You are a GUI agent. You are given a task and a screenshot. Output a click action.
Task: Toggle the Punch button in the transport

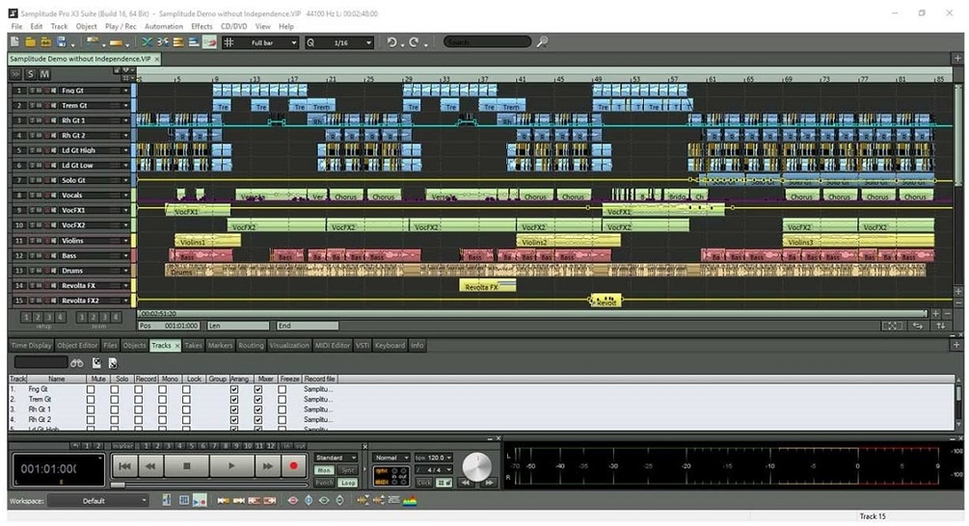tap(324, 483)
